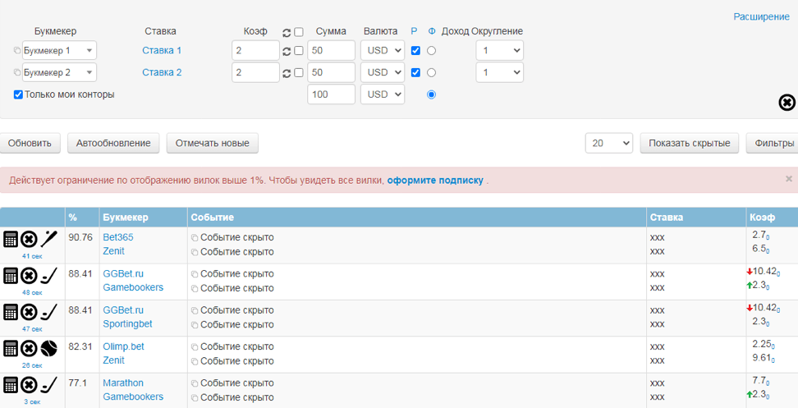Click Показать скрытые button
Viewport: 798px width, 408px height.
690,143
